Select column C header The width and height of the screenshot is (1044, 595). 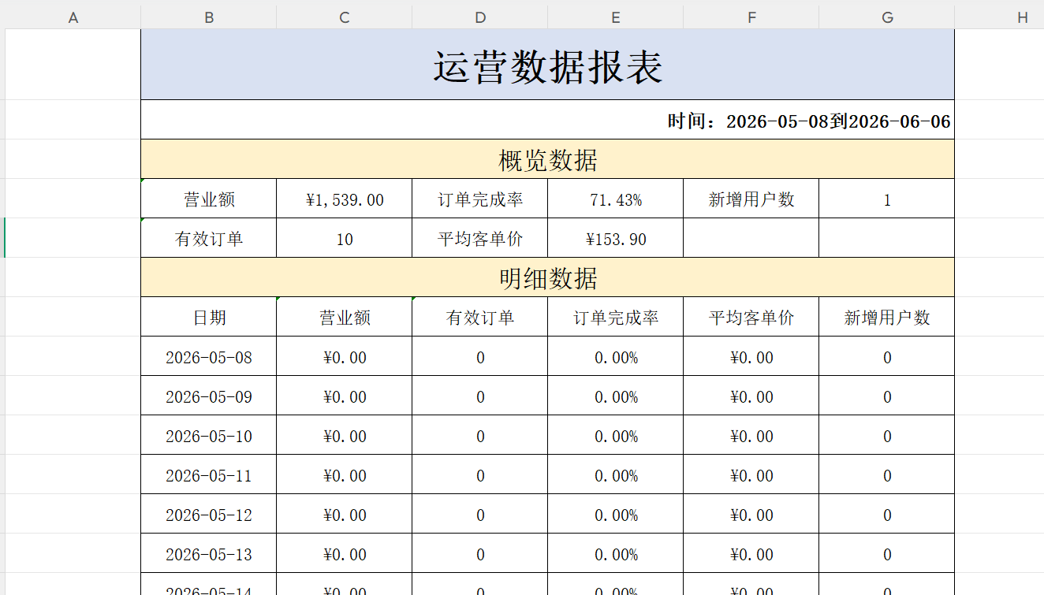(x=345, y=17)
